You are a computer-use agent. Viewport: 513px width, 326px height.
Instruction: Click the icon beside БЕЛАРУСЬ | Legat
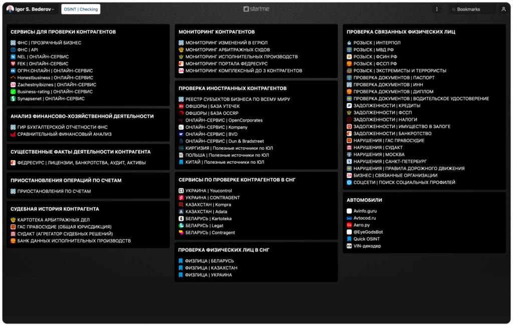click(181, 226)
